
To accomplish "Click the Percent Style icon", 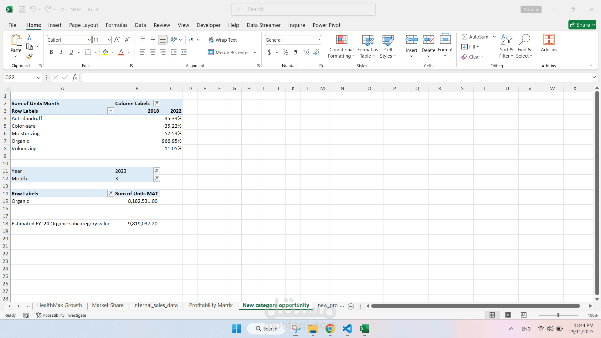I will coord(285,52).
